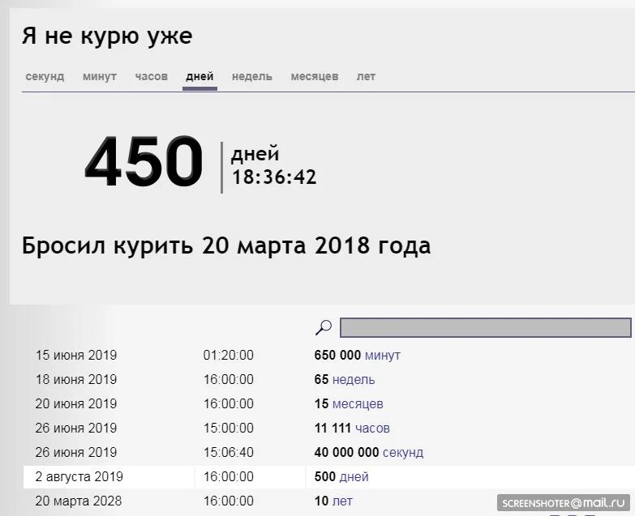This screenshot has width=635, height=516.
Task: Open the часов link for 11 111
Action: (372, 428)
